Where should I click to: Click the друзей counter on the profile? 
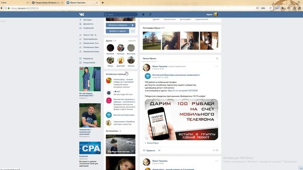(x=156, y=19)
